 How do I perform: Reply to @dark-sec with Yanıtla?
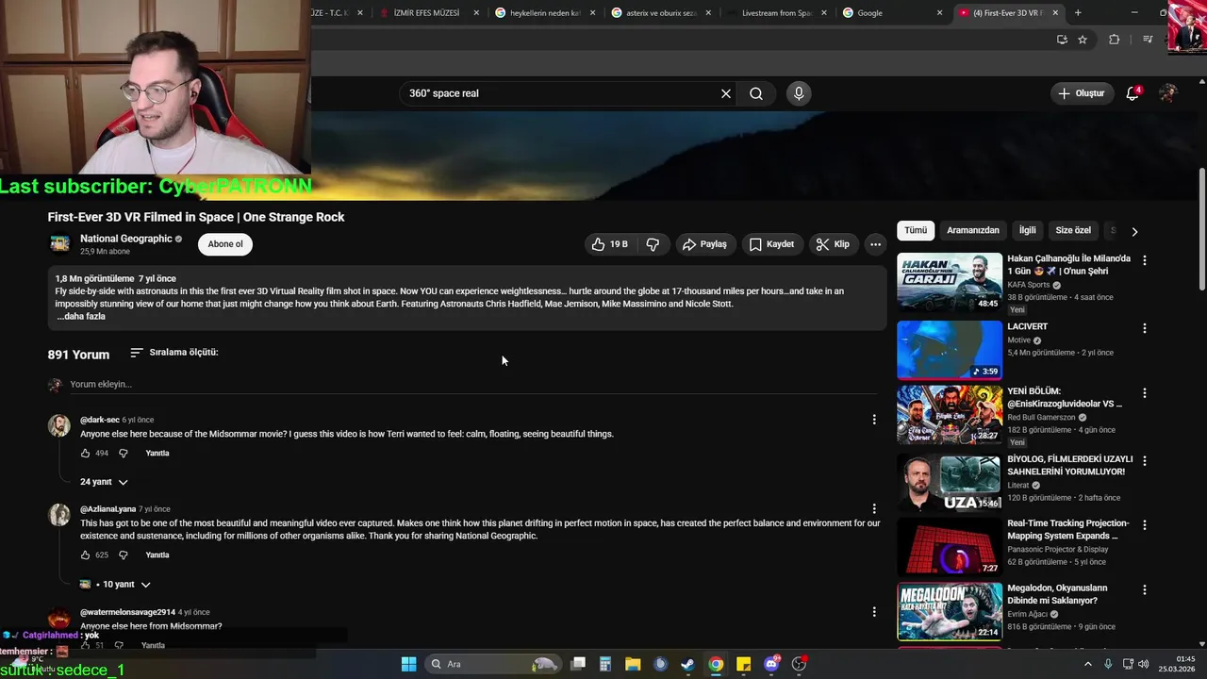pyautogui.click(x=157, y=454)
